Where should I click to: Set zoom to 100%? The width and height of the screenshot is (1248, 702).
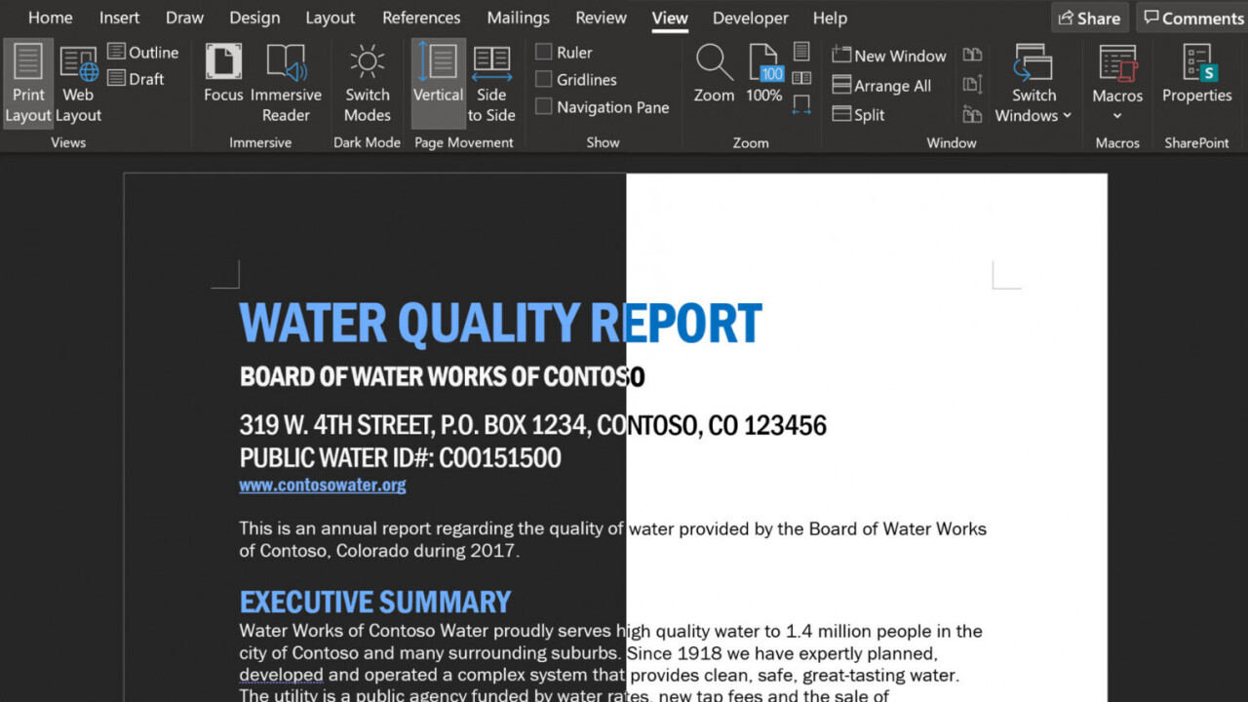click(764, 63)
